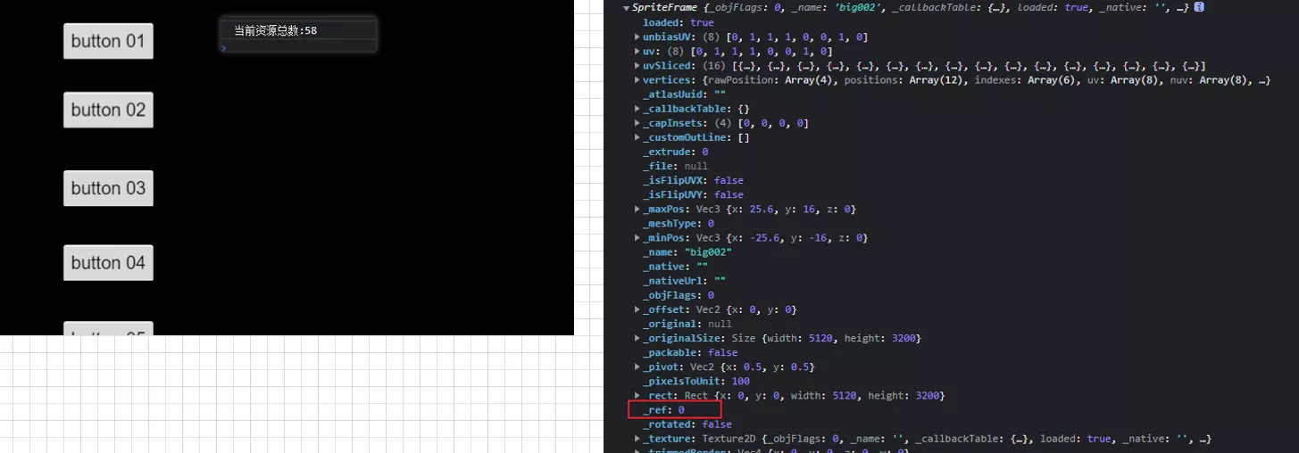Expand the _offset Vec2 entry
The width and height of the screenshot is (1299, 453).
637,309
